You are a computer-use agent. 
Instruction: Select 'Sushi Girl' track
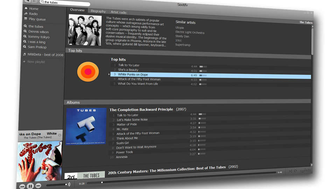122,143
